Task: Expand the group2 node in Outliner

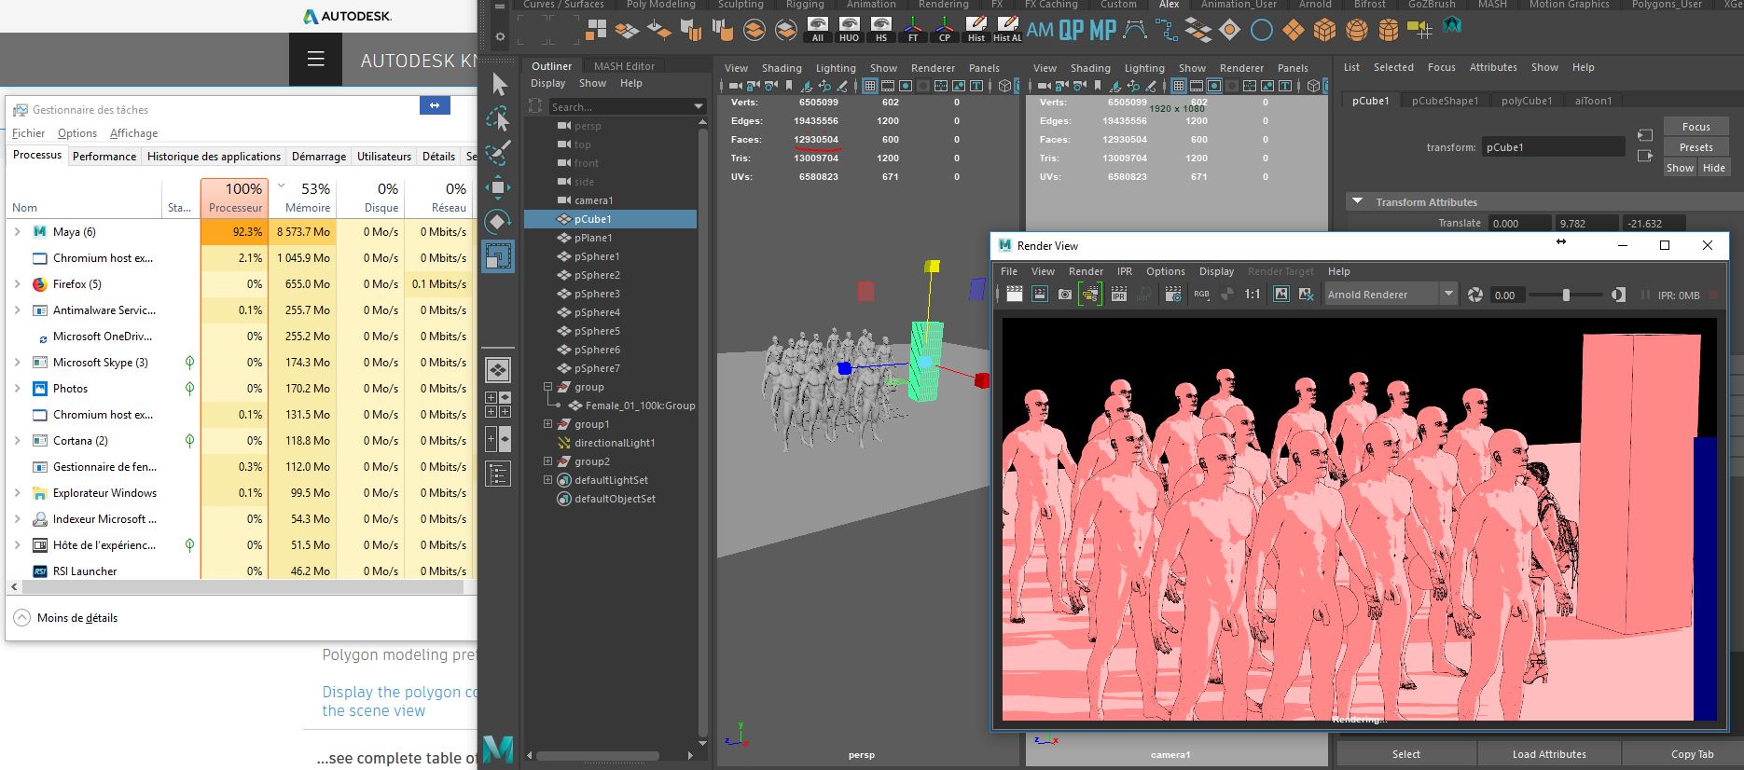Action: point(547,461)
